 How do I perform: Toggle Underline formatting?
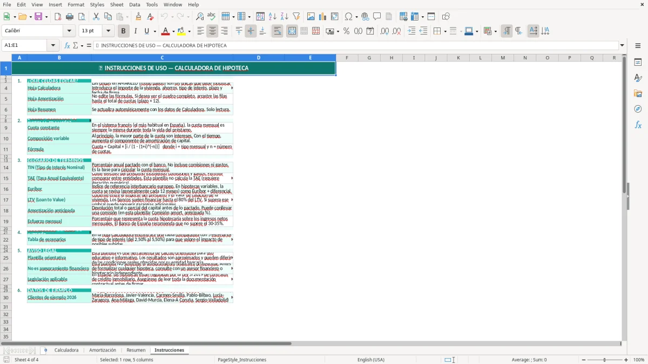[x=146, y=31]
